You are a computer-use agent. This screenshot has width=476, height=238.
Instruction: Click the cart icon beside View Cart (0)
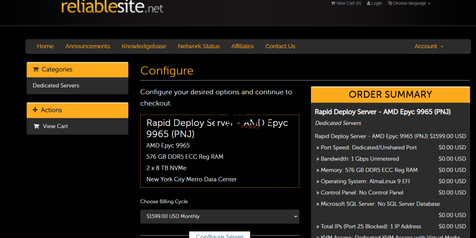(x=333, y=3)
